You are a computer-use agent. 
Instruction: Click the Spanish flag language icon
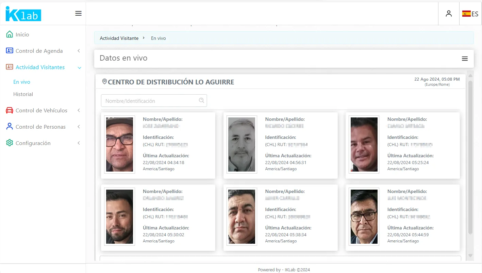pyautogui.click(x=466, y=14)
